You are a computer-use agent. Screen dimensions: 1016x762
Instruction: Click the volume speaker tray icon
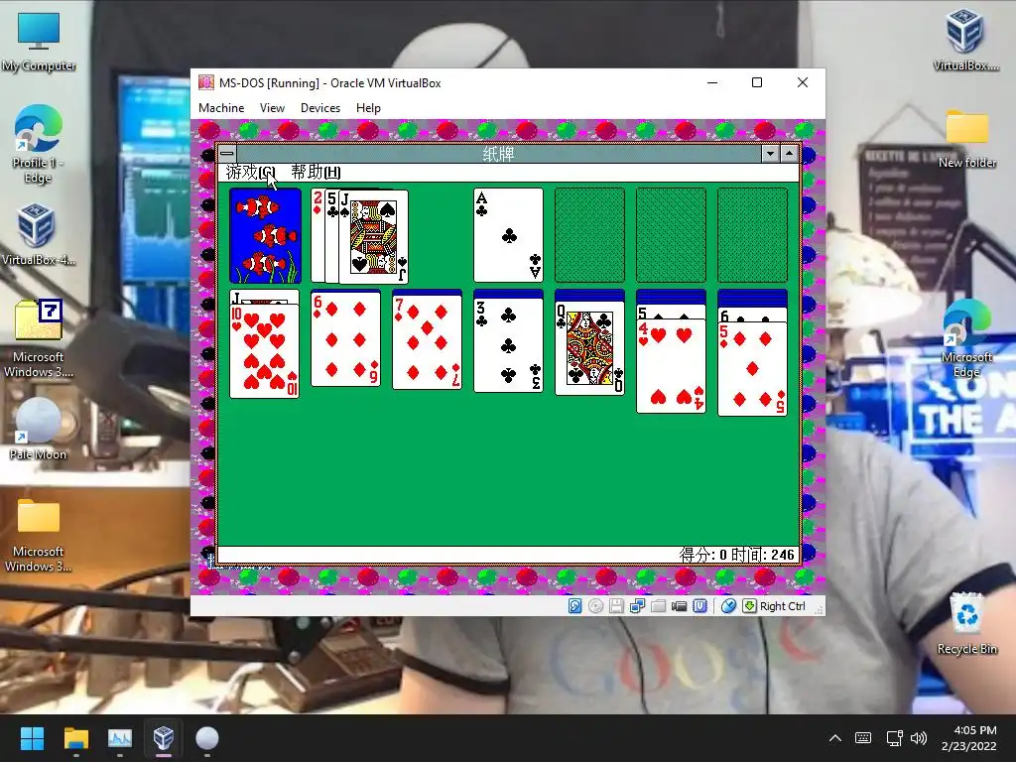[919, 738]
